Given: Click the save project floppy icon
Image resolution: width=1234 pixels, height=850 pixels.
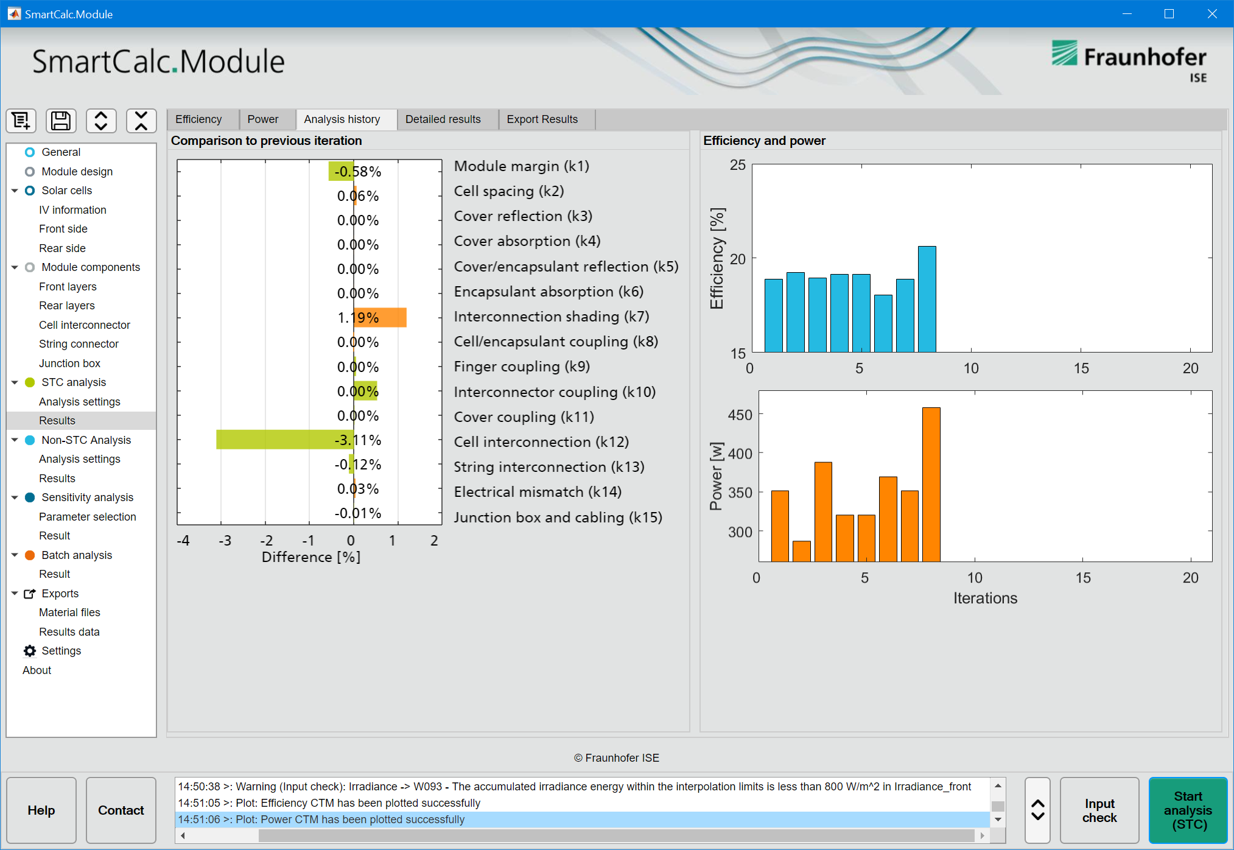Looking at the screenshot, I should tap(61, 121).
